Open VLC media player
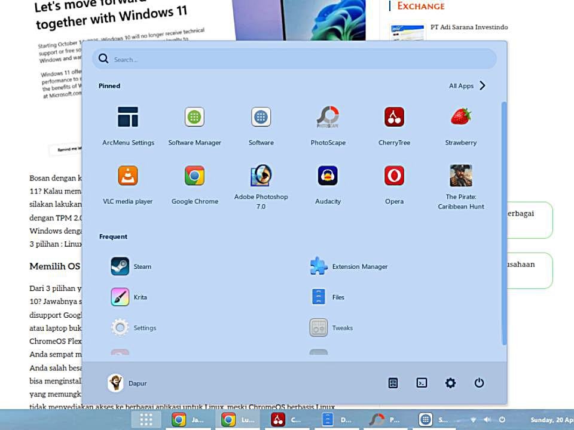 (x=128, y=186)
